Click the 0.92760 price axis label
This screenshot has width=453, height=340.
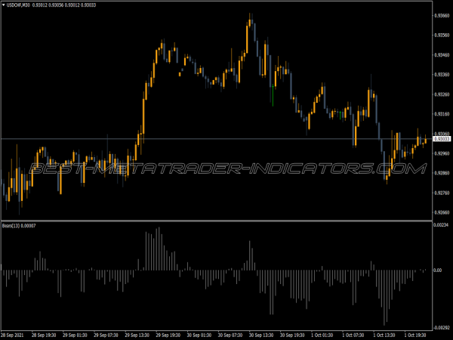442,193
